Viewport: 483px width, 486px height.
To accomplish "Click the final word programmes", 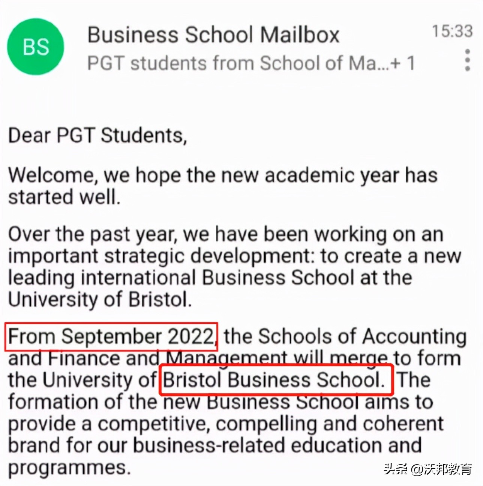I will [69, 467].
